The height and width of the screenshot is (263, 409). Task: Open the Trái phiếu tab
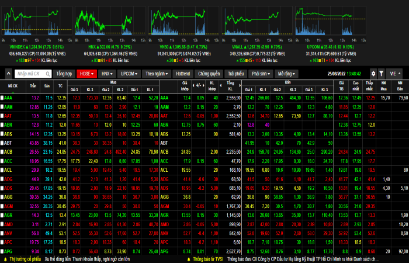[x=235, y=74]
